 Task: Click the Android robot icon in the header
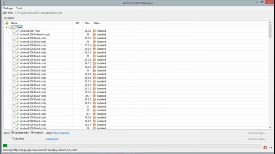7,23
